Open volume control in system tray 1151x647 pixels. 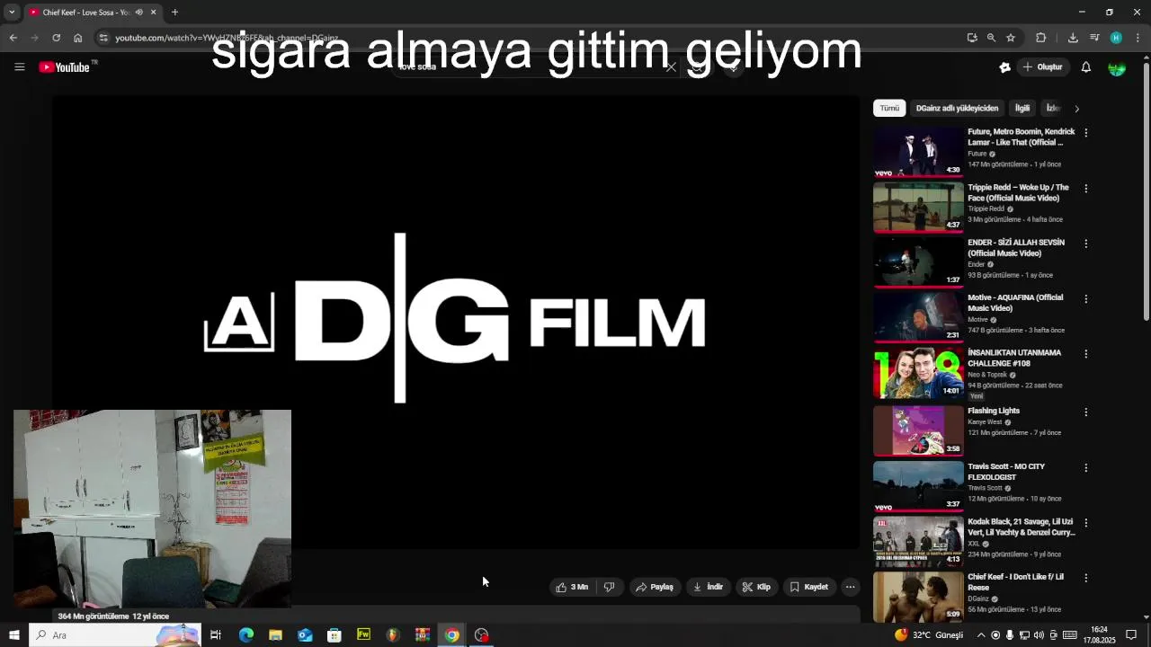coord(1039,635)
